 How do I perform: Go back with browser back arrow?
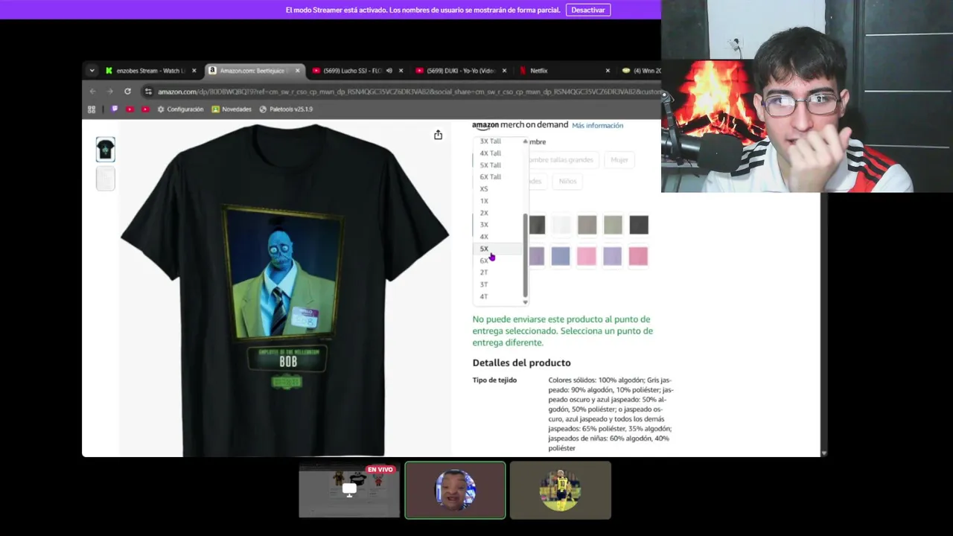click(x=92, y=92)
